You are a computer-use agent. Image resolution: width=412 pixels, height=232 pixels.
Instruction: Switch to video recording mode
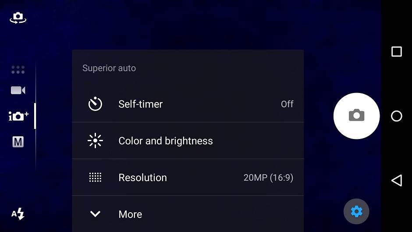point(18,90)
